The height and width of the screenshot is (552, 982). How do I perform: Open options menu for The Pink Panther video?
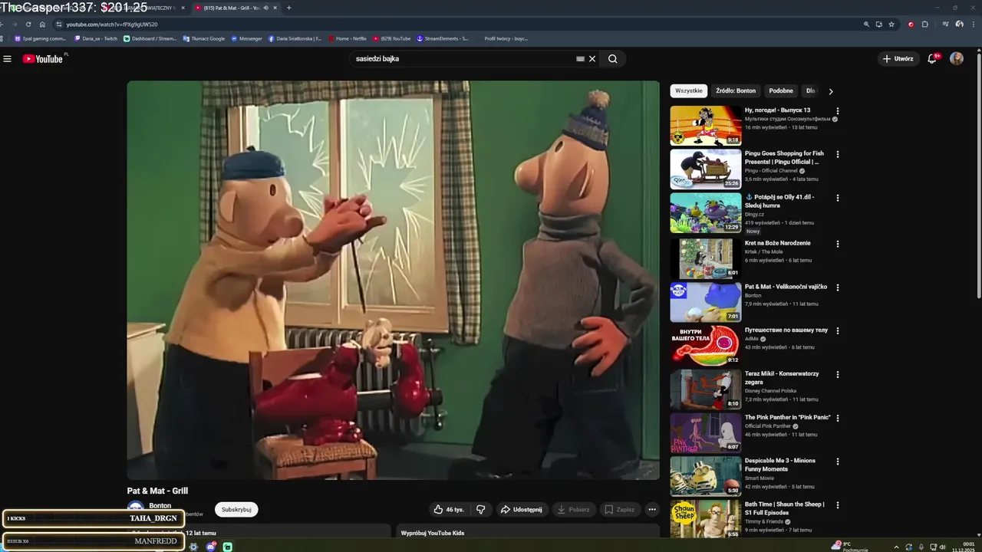838,419
